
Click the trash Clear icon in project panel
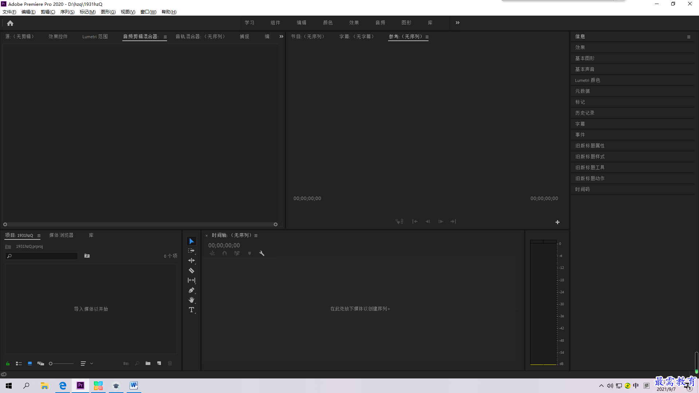coord(170,364)
